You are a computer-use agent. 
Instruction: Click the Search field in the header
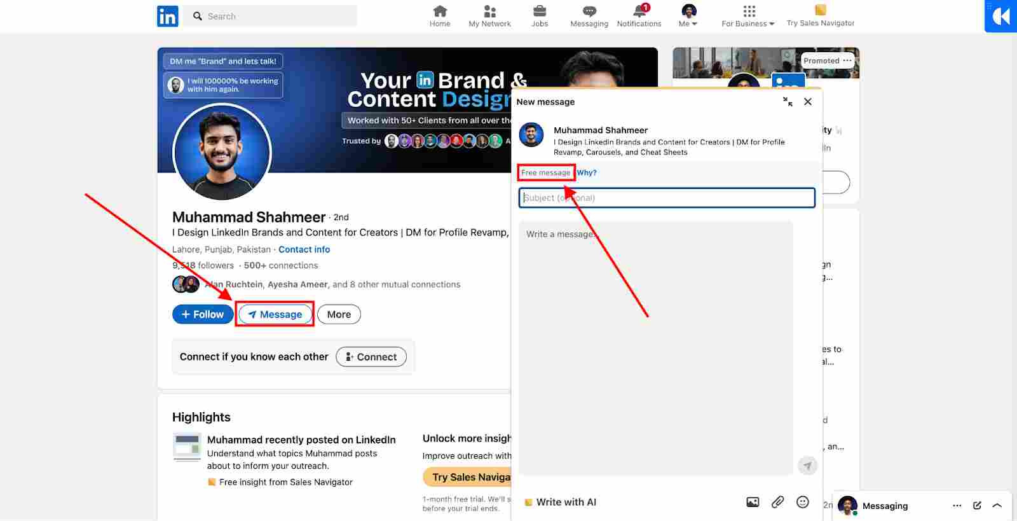[x=271, y=16]
